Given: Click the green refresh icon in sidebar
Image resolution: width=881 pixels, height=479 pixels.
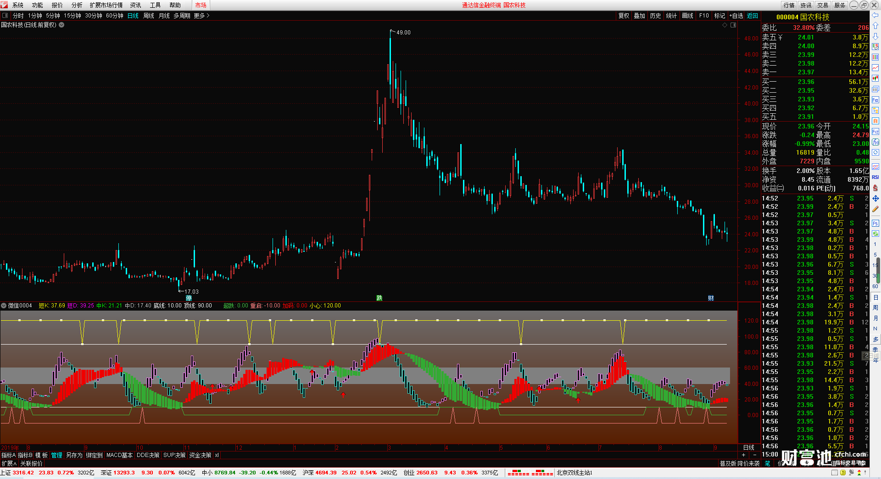Looking at the screenshot, I should point(875,234).
